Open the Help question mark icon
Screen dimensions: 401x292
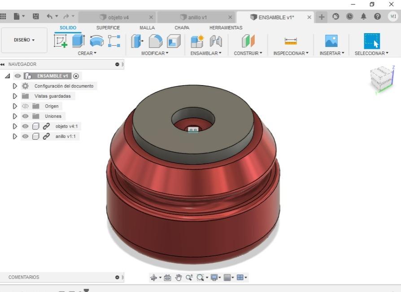coord(378,17)
